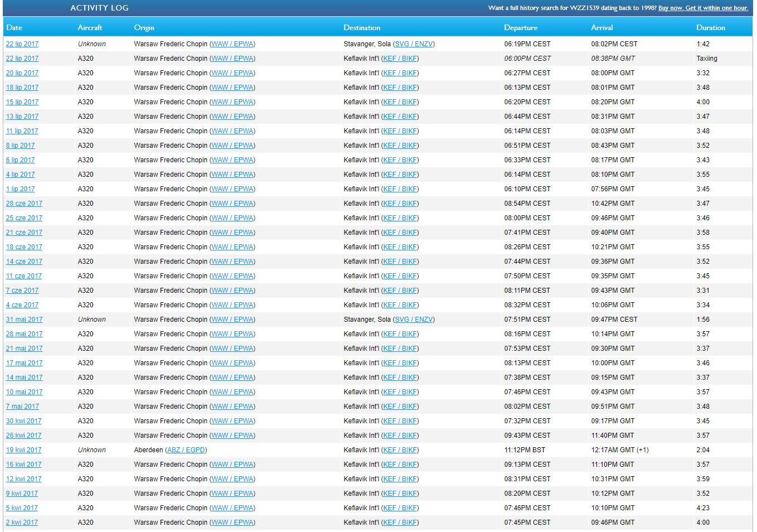Open the 20 lip 2017 flight entry
757x532 pixels.
point(22,73)
